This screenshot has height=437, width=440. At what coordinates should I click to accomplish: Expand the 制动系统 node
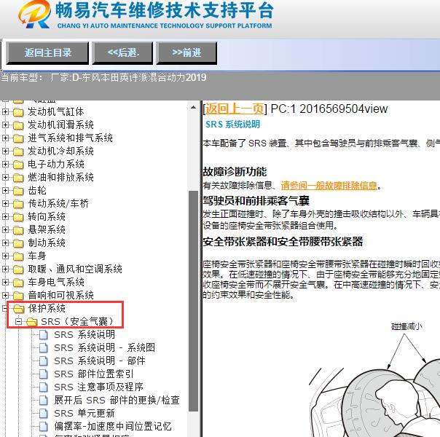tap(5, 243)
